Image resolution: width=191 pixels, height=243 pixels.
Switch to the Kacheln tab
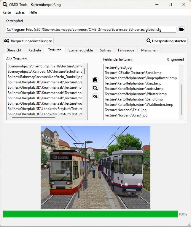pos(34,50)
